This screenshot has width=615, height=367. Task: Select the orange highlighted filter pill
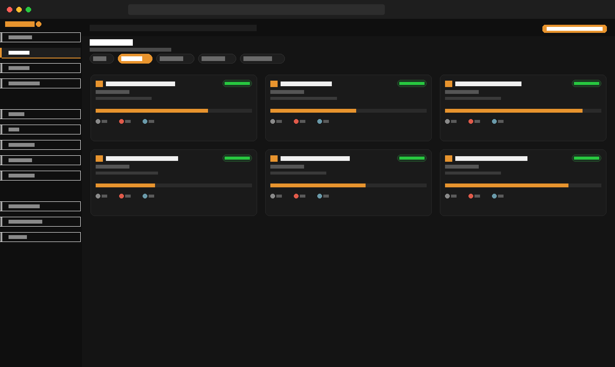[135, 58]
